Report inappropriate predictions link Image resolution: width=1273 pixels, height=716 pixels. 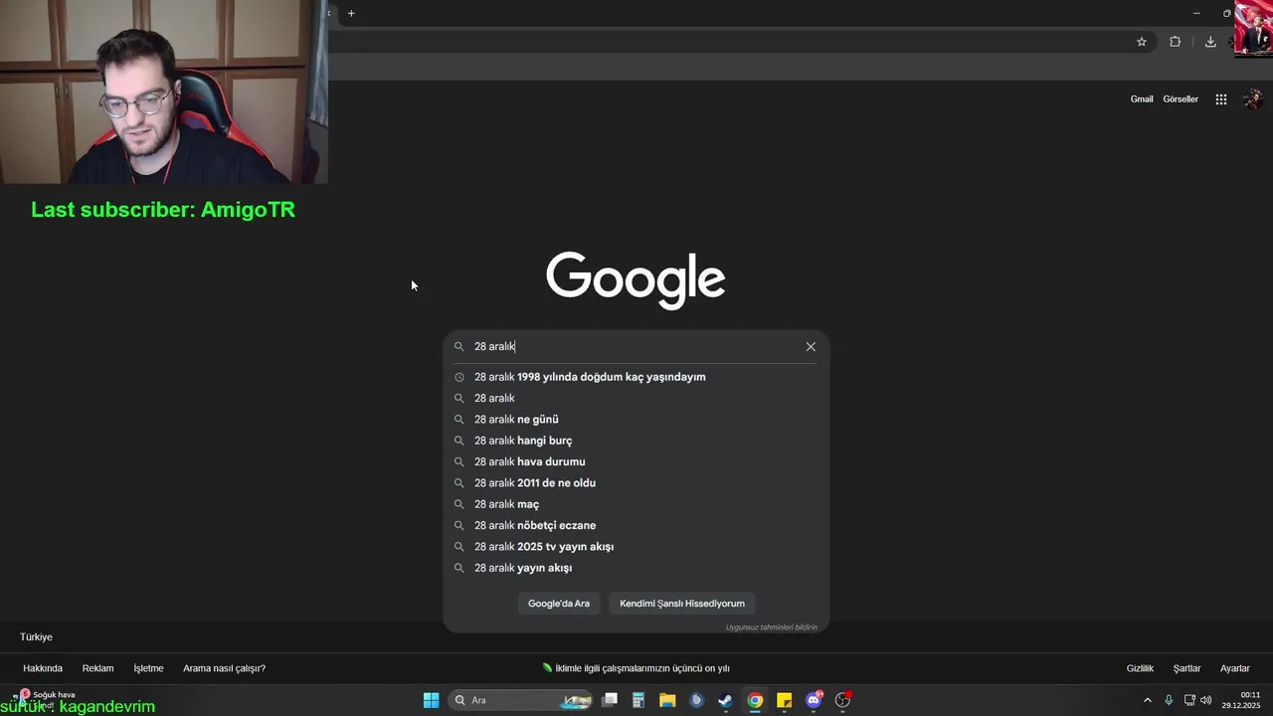(x=771, y=627)
